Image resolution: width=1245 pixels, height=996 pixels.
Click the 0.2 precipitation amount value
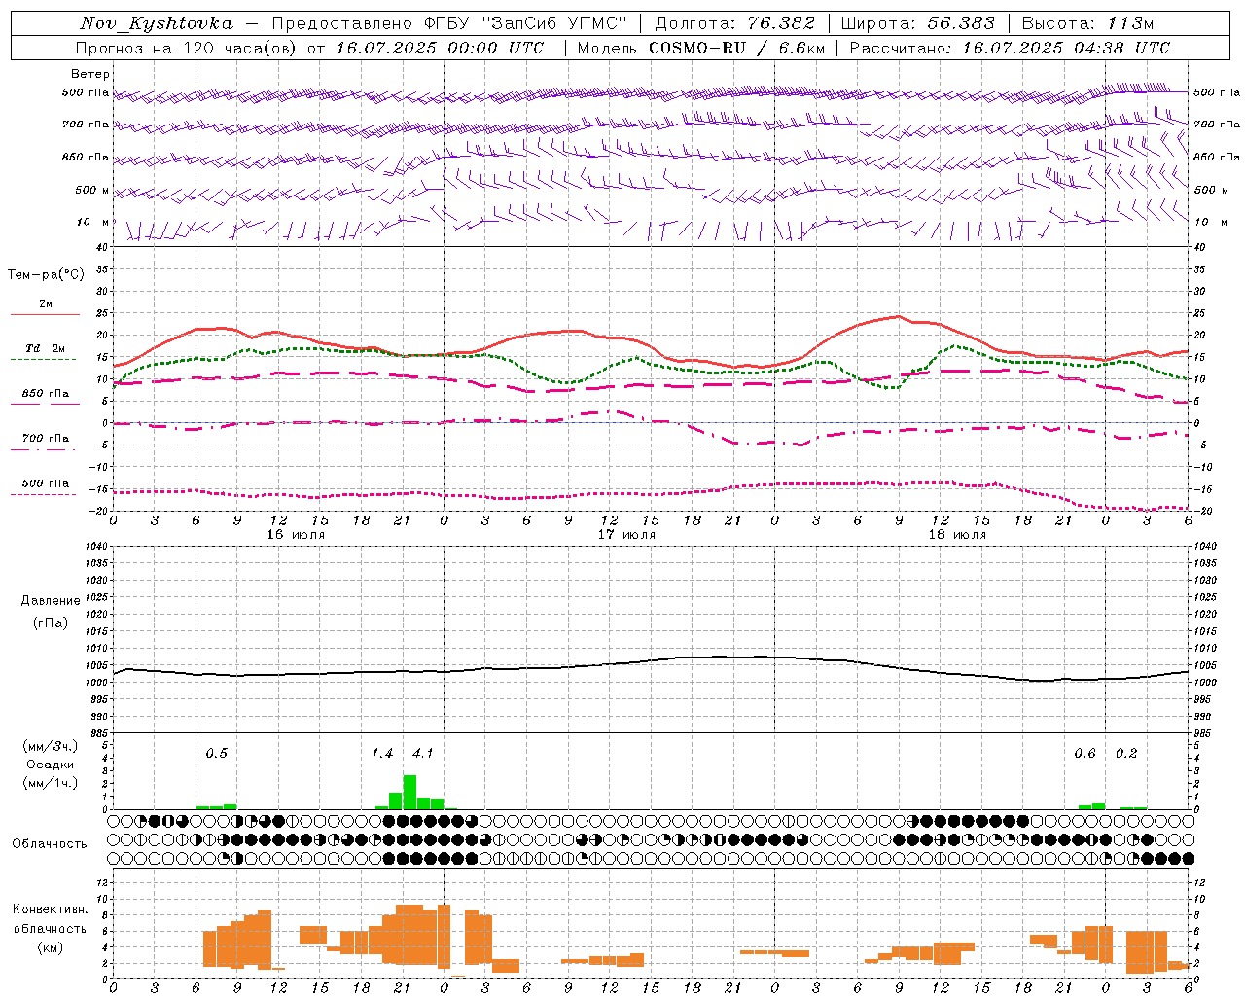(x=1126, y=753)
